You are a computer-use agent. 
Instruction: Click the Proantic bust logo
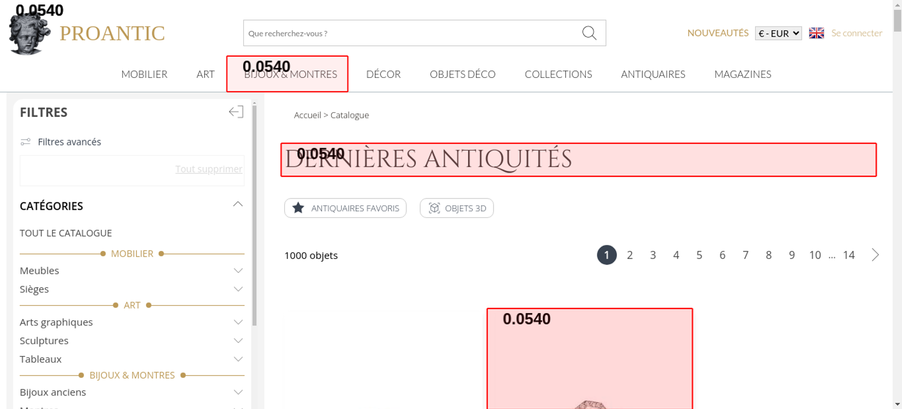(x=29, y=34)
